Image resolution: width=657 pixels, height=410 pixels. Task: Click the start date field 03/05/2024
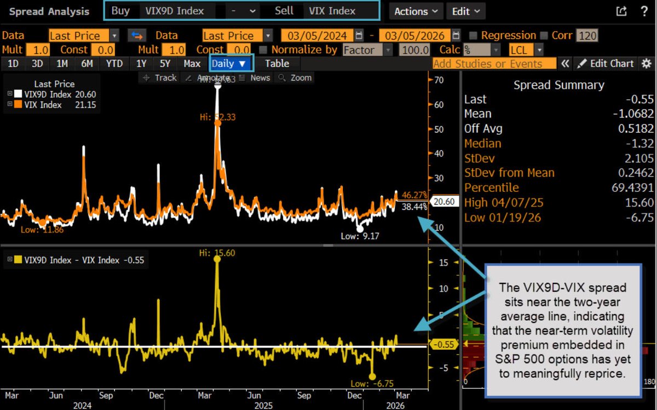click(x=318, y=36)
